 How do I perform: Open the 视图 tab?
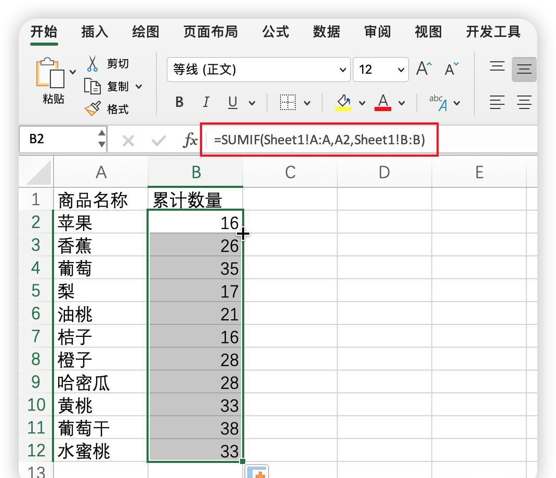pyautogui.click(x=428, y=32)
